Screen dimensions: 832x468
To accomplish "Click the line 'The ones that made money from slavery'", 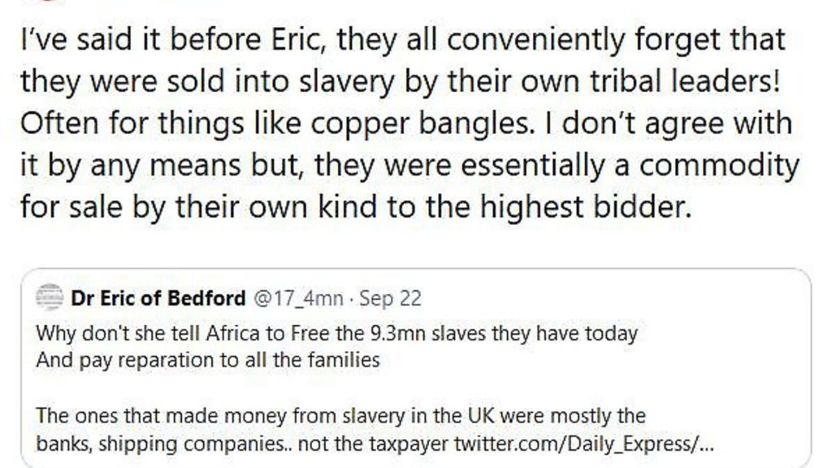I will coord(340,415).
